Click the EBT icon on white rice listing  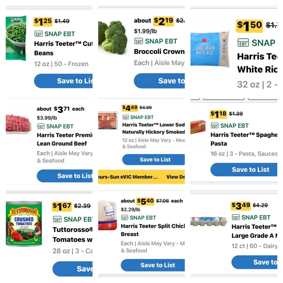tap(243, 43)
